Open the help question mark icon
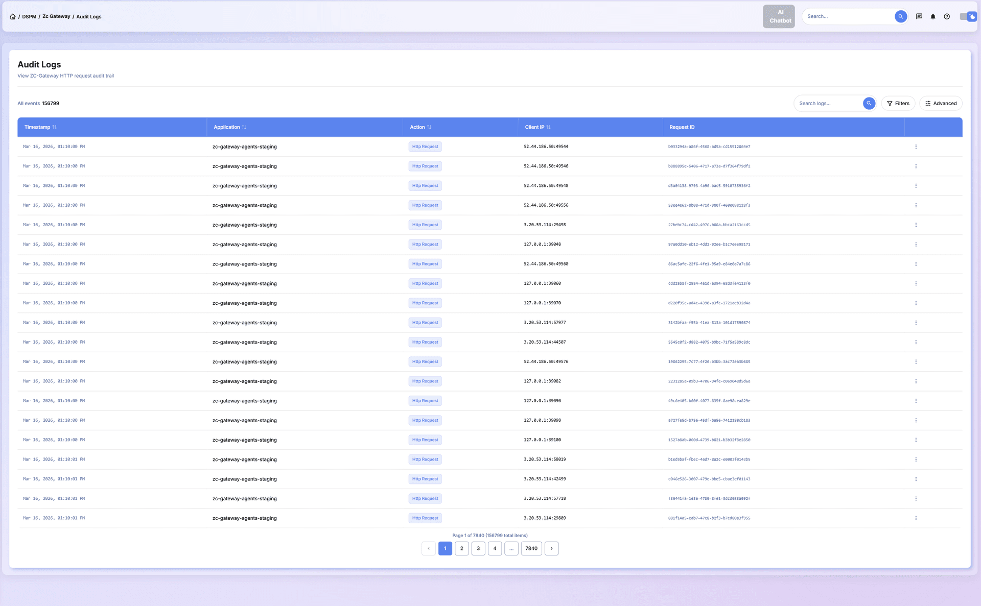981x606 pixels. pyautogui.click(x=947, y=16)
